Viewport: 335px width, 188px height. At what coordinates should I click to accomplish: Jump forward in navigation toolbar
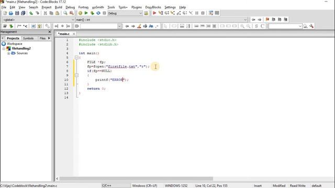260,20
